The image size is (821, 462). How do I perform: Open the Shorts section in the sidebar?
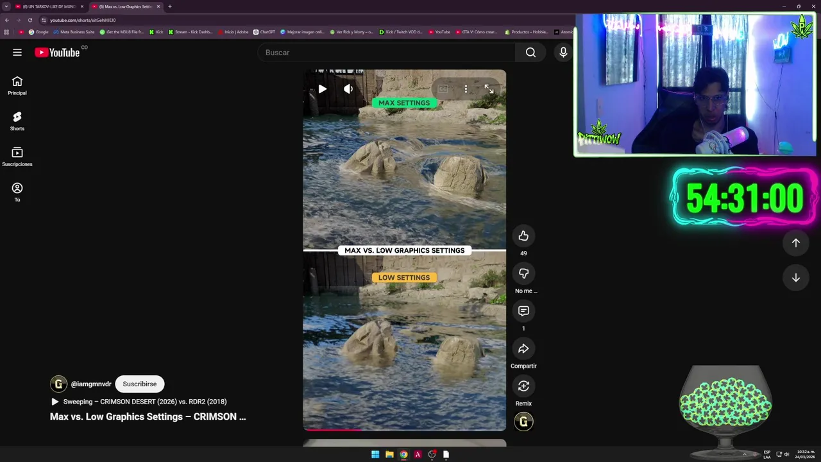pyautogui.click(x=17, y=121)
